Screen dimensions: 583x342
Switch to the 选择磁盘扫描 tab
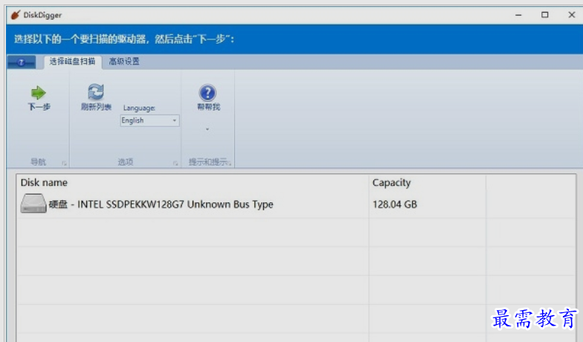click(73, 61)
